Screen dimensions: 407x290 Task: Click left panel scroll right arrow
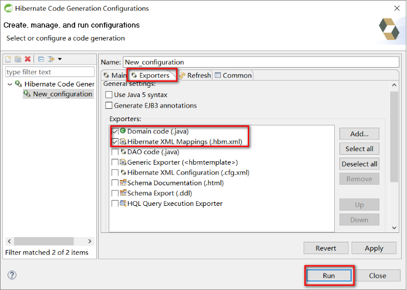coord(89,241)
